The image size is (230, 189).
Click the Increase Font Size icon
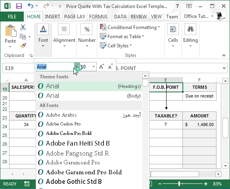(102, 67)
